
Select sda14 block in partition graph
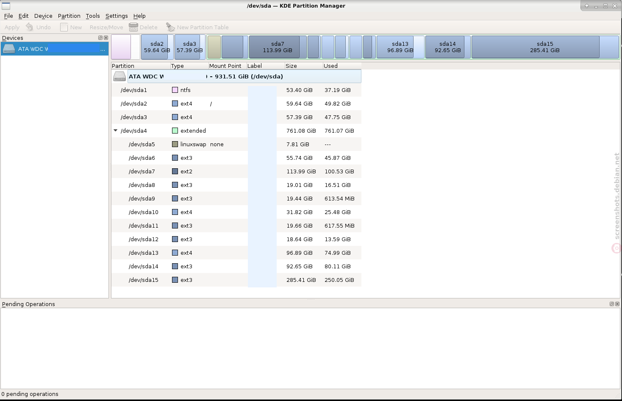[x=447, y=47]
